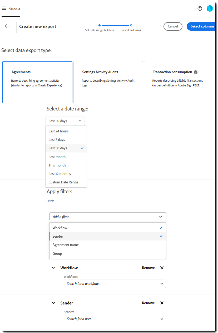The height and width of the screenshot is (333, 218).
Task: Open the hamburger navigation menu
Action: (4, 8)
